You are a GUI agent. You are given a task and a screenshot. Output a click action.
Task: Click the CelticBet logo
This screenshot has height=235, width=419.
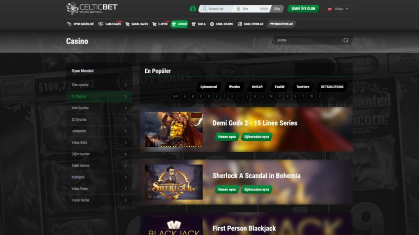pos(92,8)
